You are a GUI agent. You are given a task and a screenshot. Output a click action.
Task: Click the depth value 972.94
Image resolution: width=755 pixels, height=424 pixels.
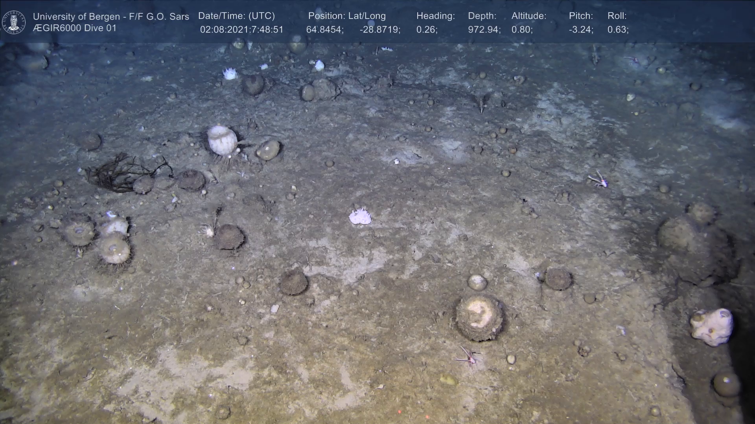pos(484,30)
